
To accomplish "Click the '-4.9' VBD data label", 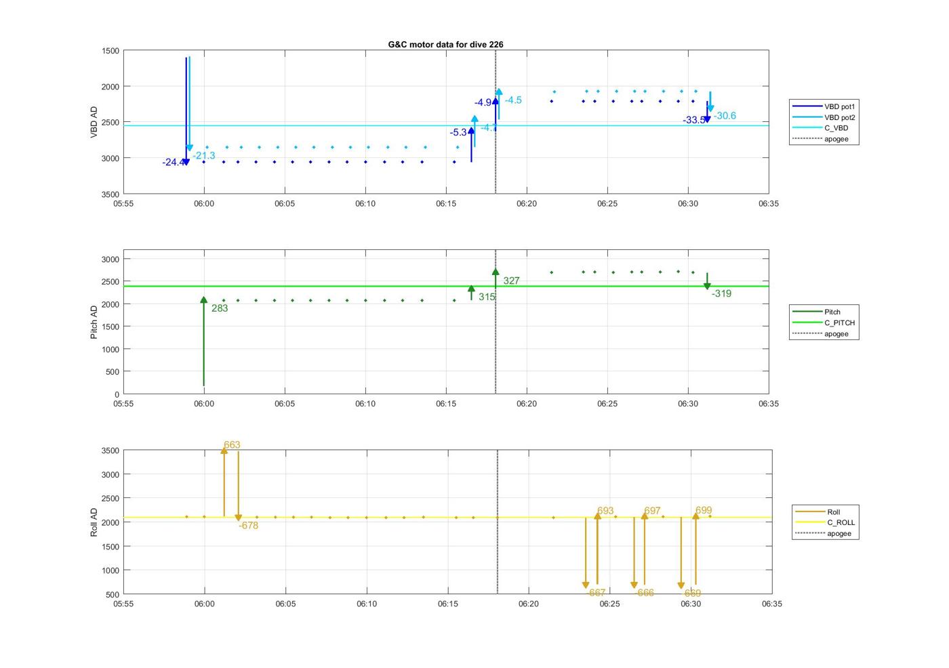I will pos(483,103).
